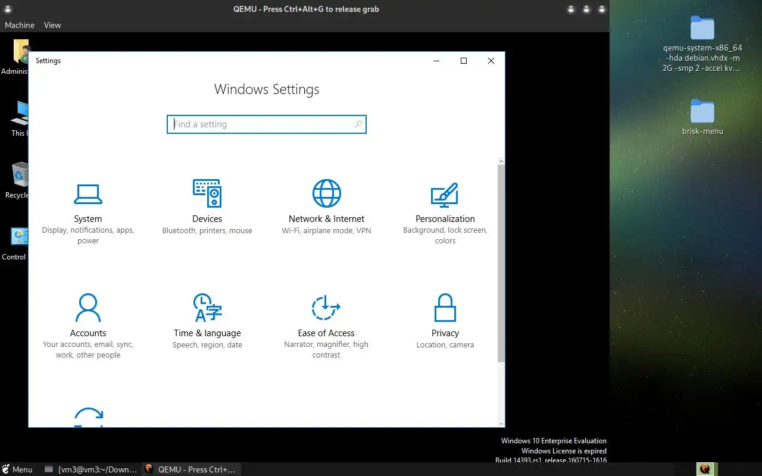This screenshot has width=762, height=476.
Task: Select the This PC desktop icon
Action: click(x=20, y=119)
